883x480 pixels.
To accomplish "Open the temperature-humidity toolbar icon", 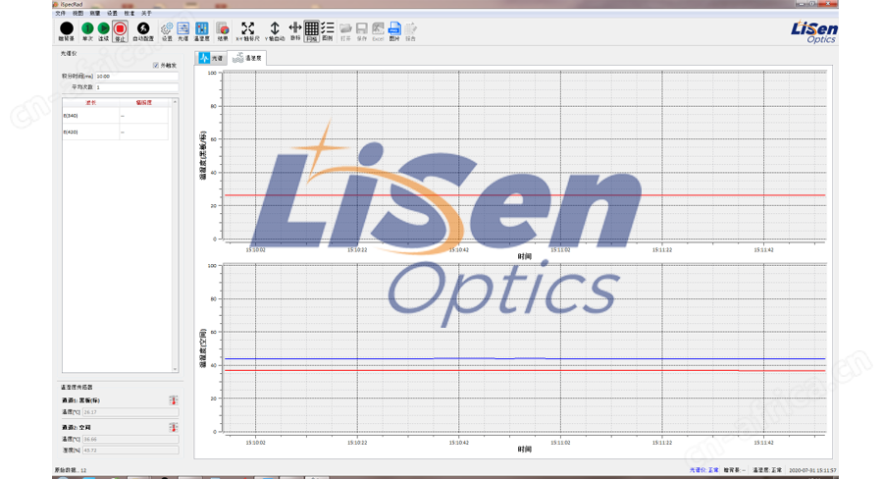I will click(201, 31).
